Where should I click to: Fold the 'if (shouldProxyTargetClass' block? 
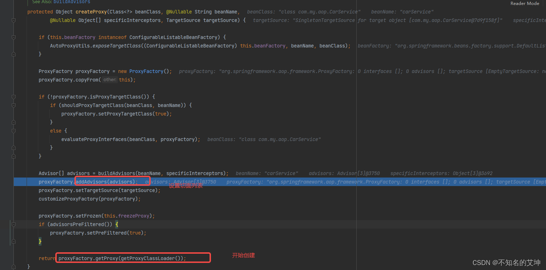[x=13, y=105]
